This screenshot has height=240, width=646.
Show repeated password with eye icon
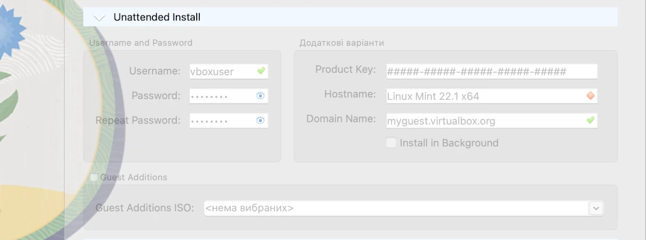pos(260,121)
